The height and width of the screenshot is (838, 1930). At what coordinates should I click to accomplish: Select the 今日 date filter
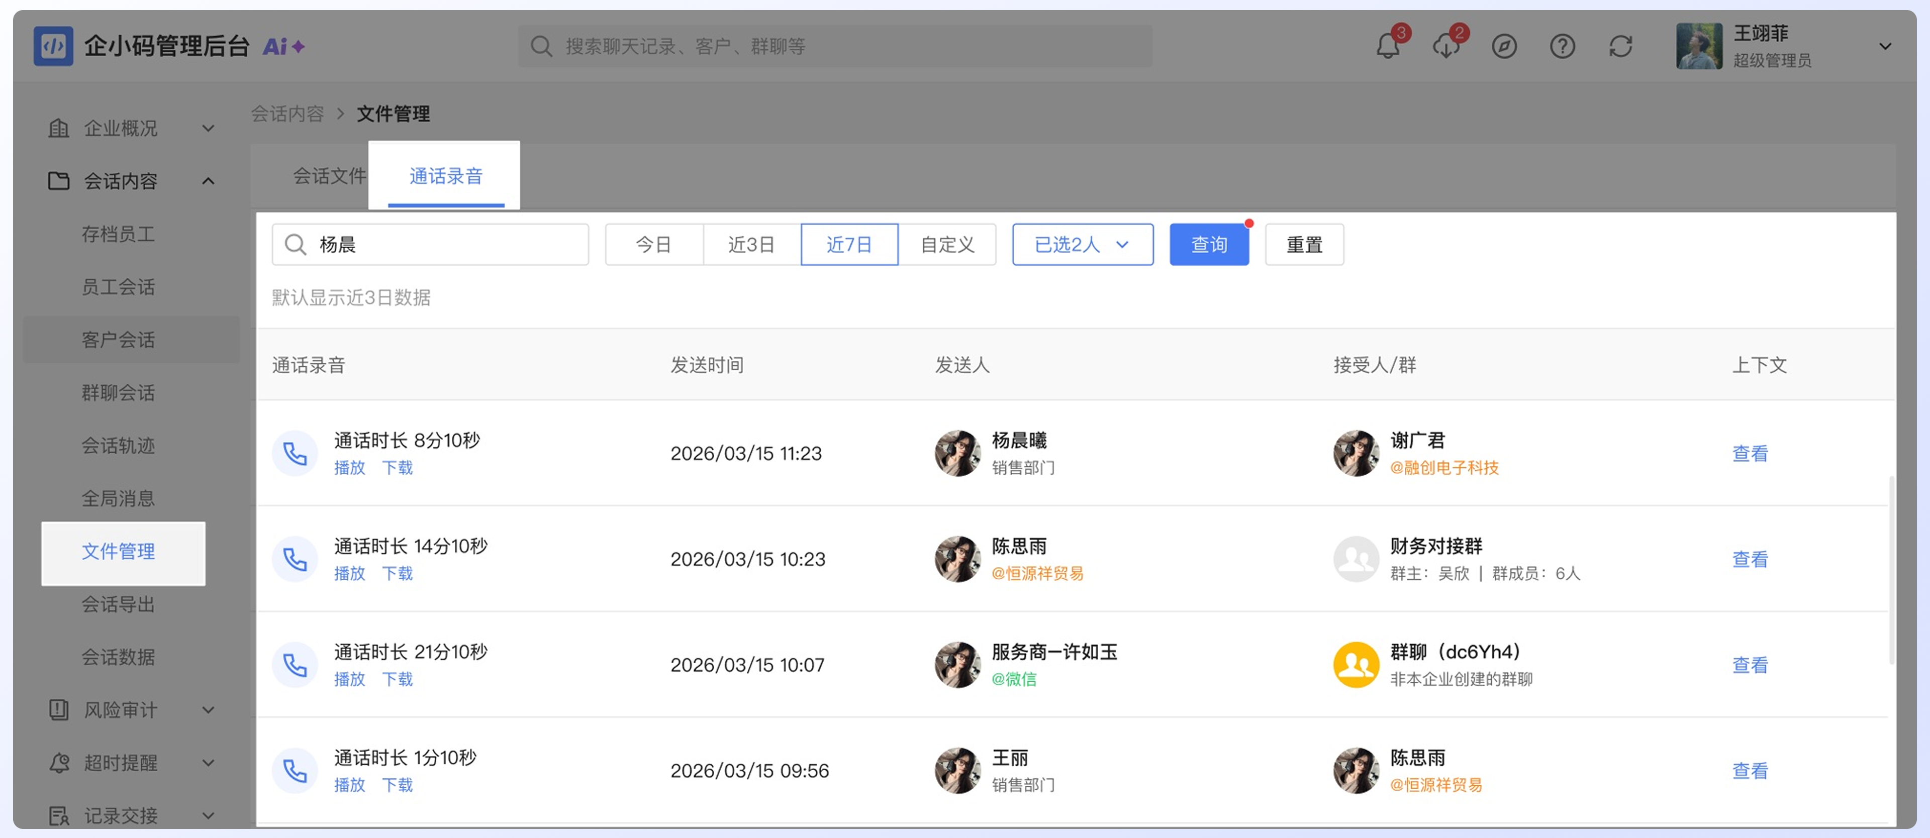(654, 245)
